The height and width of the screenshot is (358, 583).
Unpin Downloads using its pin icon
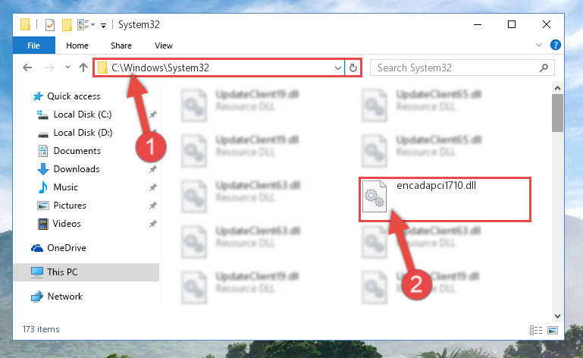pyautogui.click(x=153, y=169)
